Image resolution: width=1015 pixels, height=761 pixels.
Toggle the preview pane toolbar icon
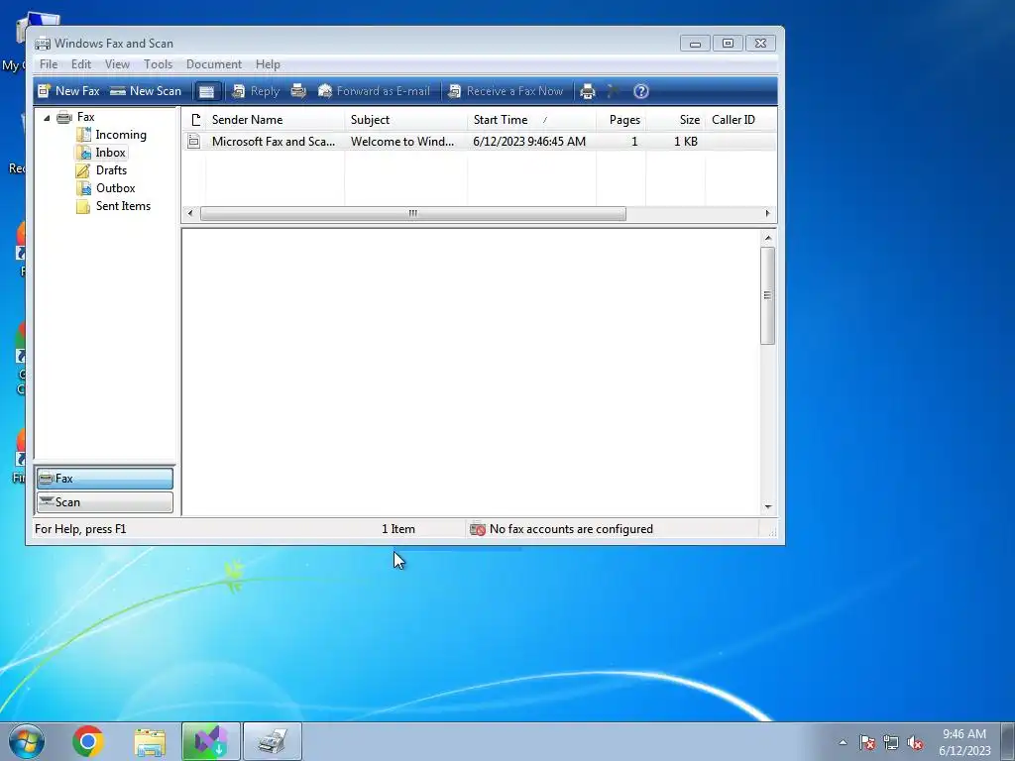(206, 91)
